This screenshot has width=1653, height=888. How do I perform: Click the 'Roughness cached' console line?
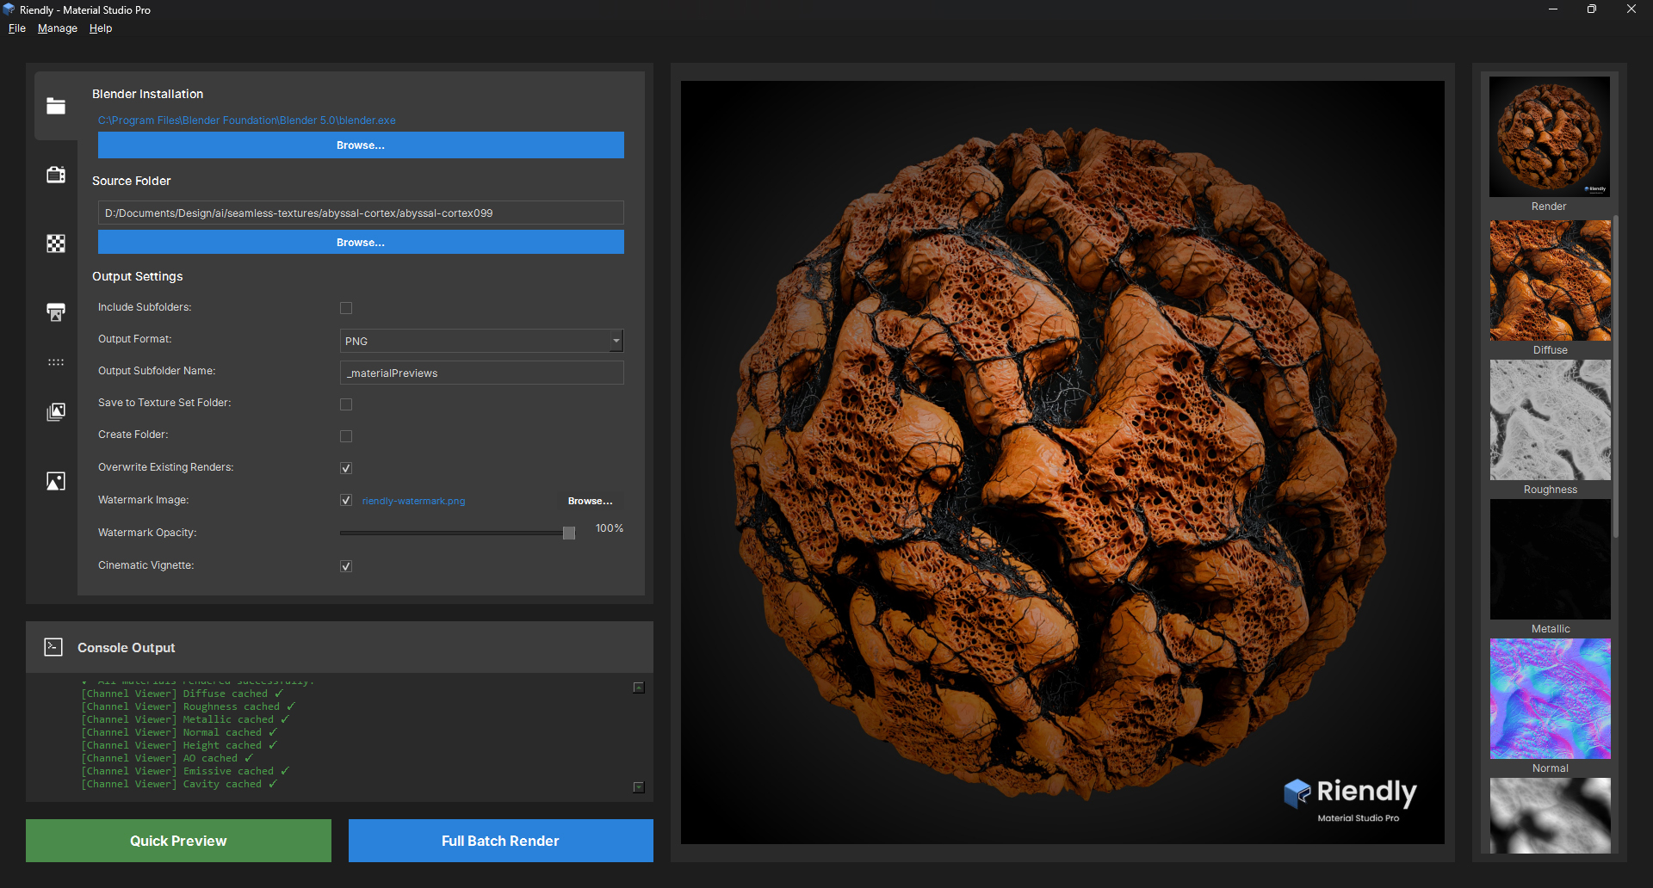point(188,706)
